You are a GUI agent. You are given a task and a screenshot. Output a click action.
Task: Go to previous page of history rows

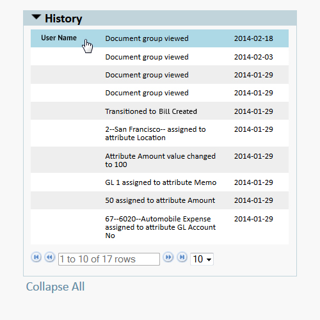click(50, 257)
